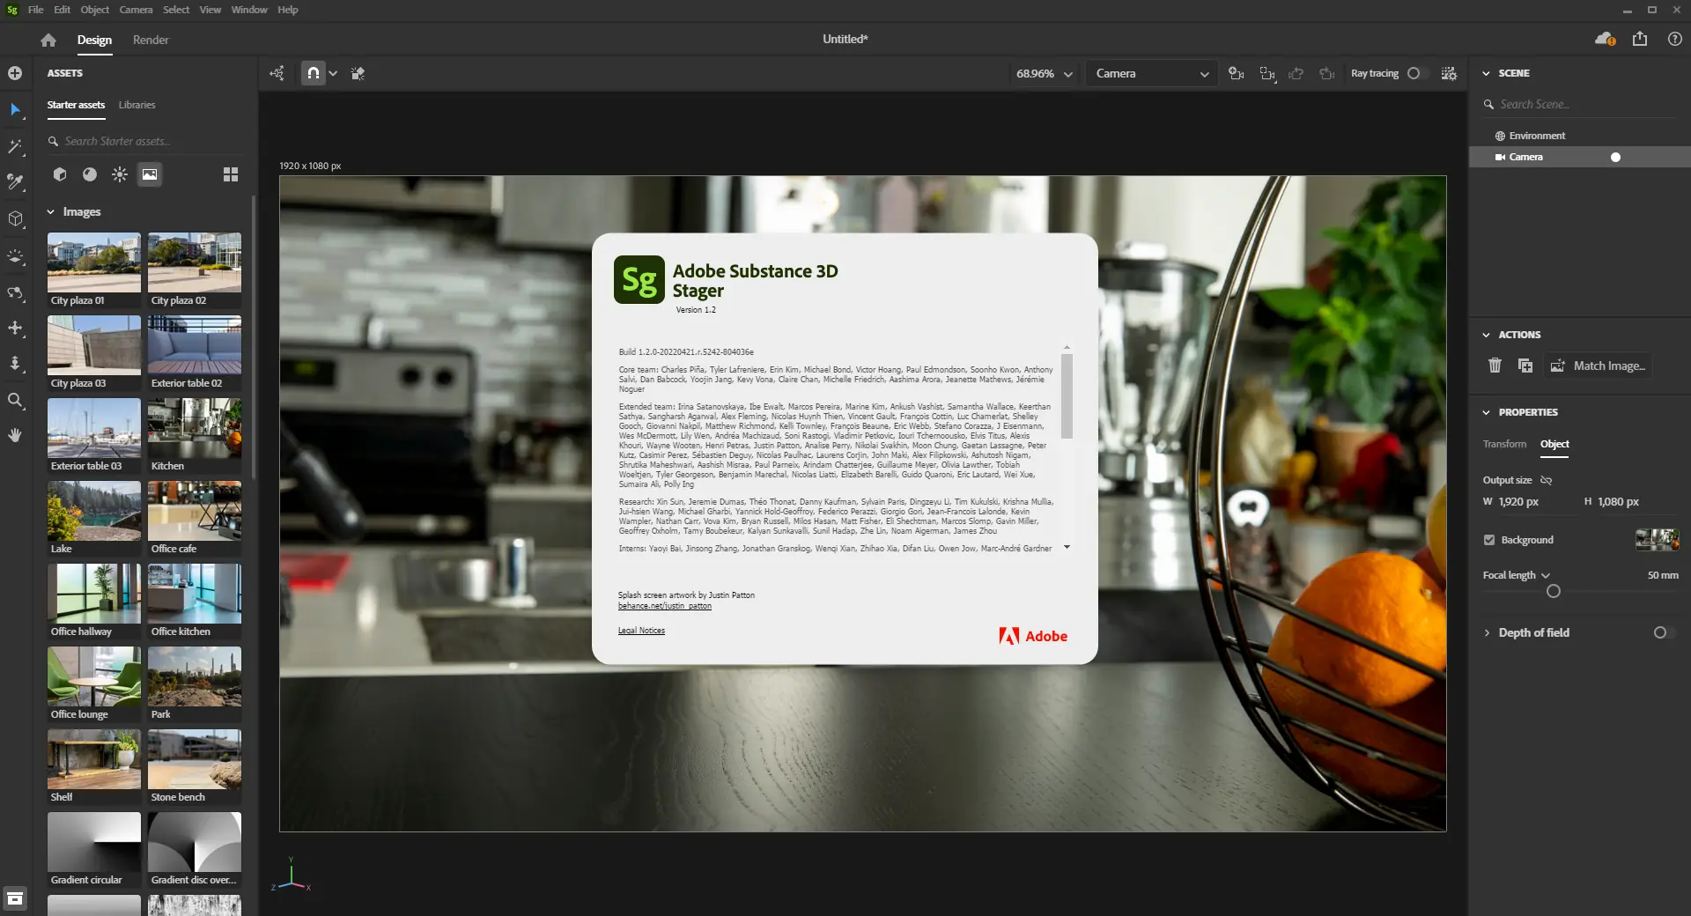Collapse the SCENE panel
Viewport: 1691px width, 916px height.
coord(1486,73)
